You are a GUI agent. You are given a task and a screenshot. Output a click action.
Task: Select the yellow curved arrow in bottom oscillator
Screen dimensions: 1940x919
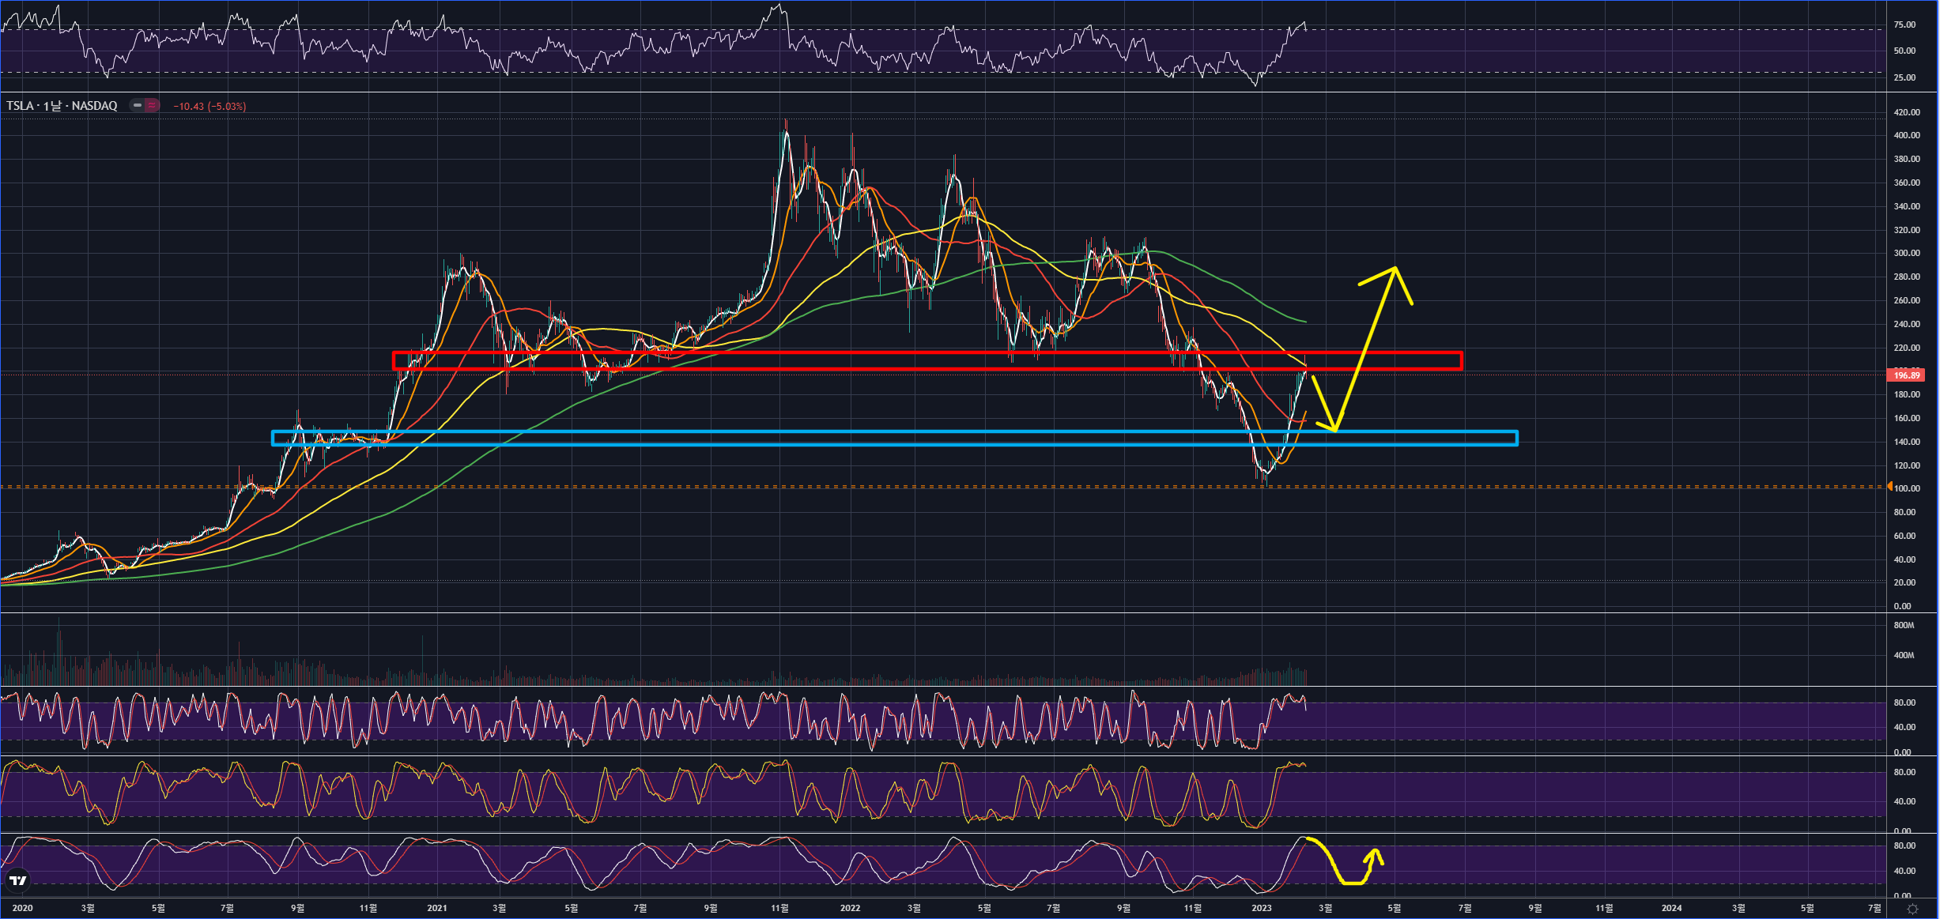[1336, 869]
